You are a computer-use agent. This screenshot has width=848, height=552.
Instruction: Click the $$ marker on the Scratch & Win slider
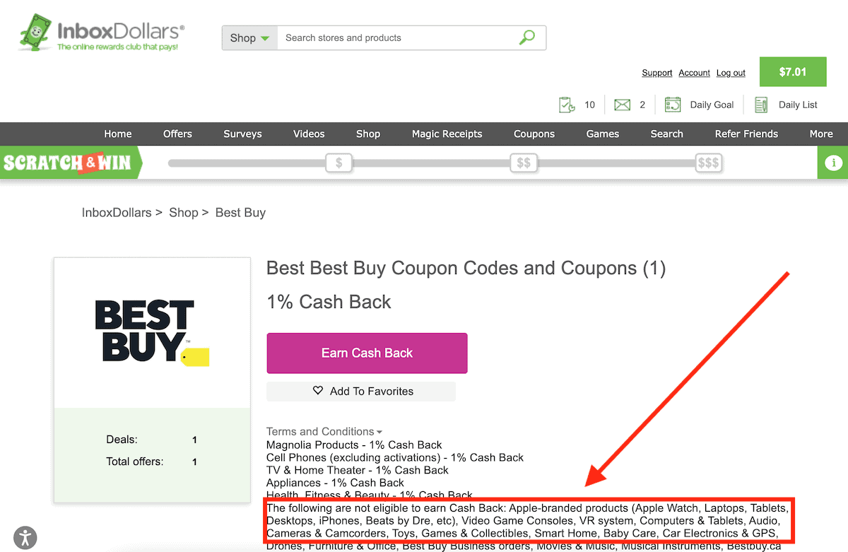(x=524, y=162)
